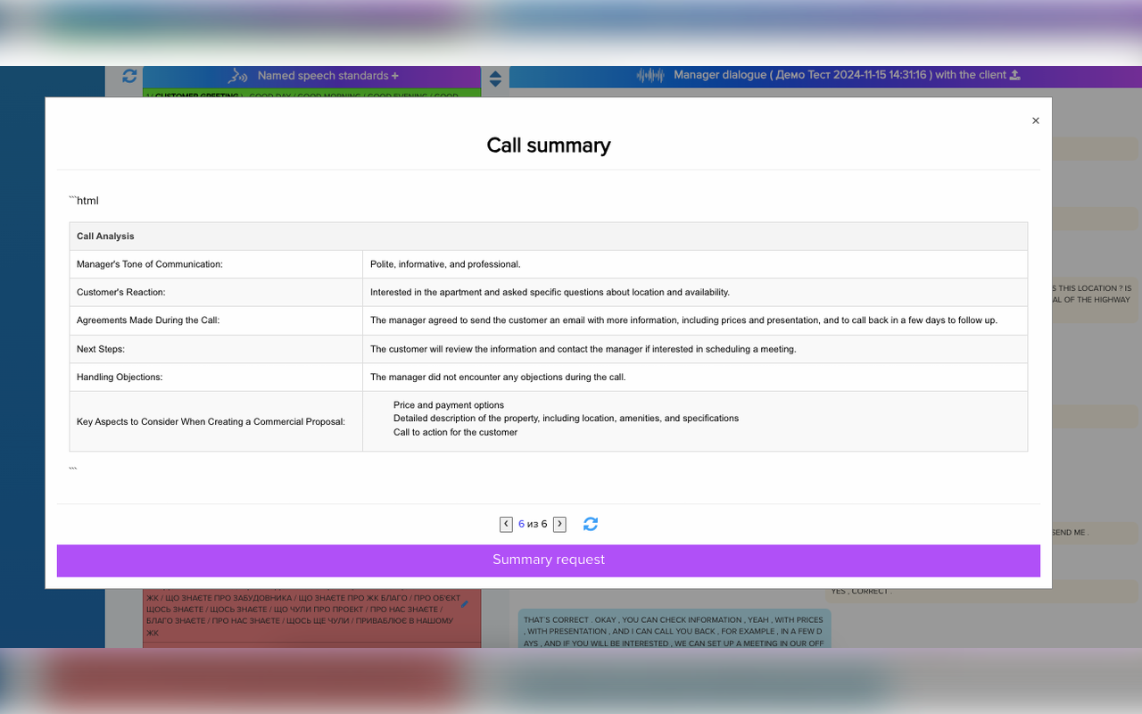Viewport: 1142px width, 714px height.
Task: Click the Summary request button
Action: [549, 560]
